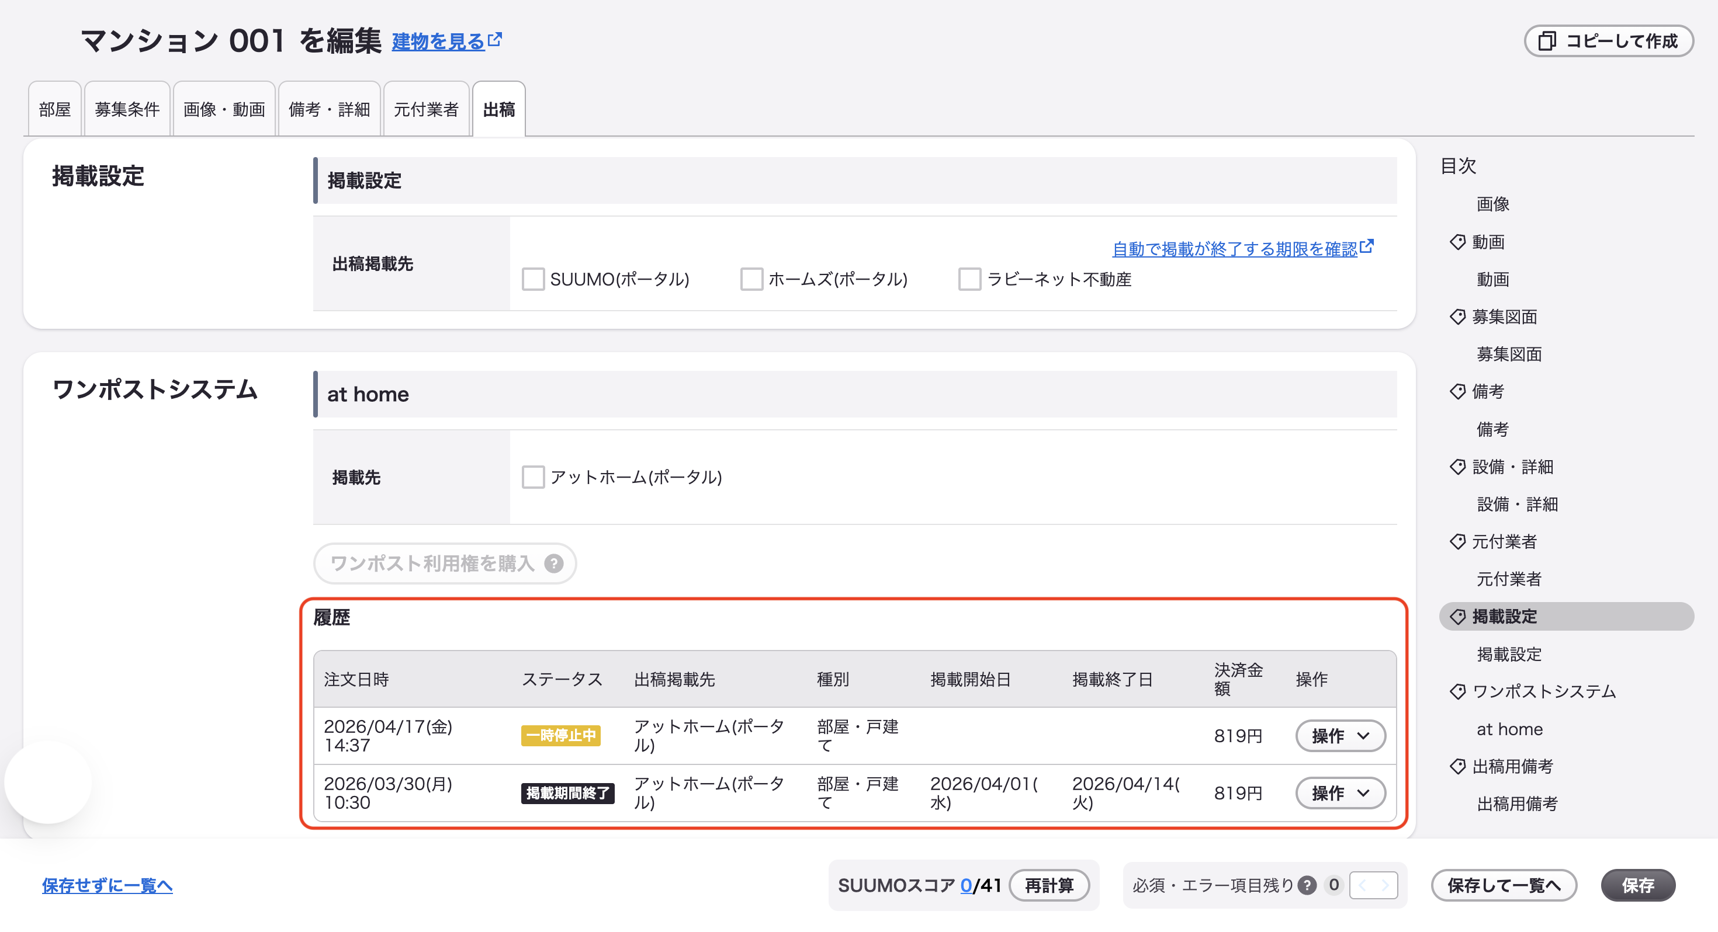Go to next error item arrow
Viewport: 1718px width, 932px height.
pyautogui.click(x=1385, y=885)
